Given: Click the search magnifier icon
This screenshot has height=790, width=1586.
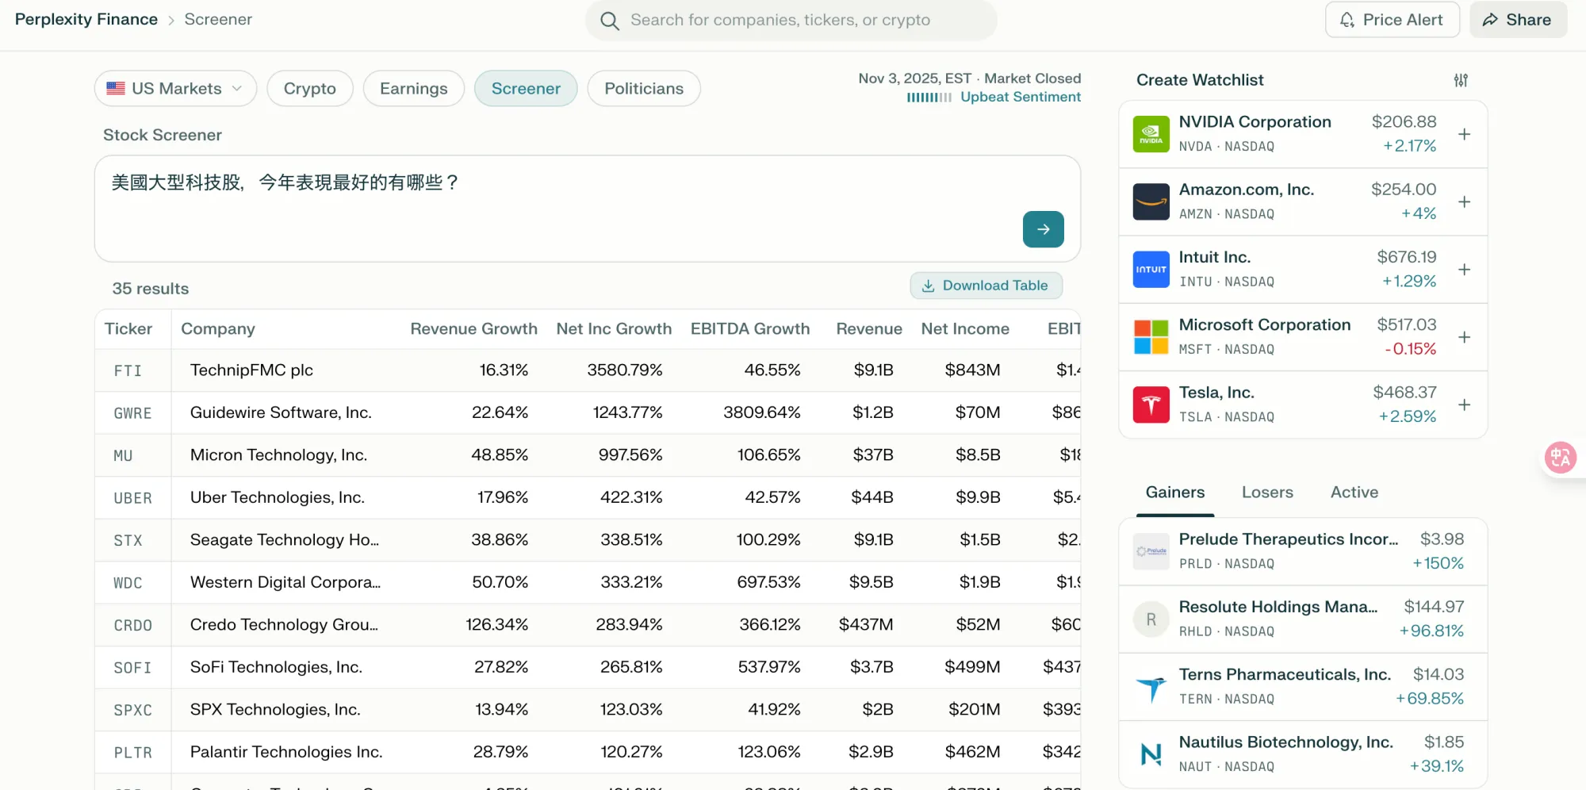Looking at the screenshot, I should click(x=609, y=21).
